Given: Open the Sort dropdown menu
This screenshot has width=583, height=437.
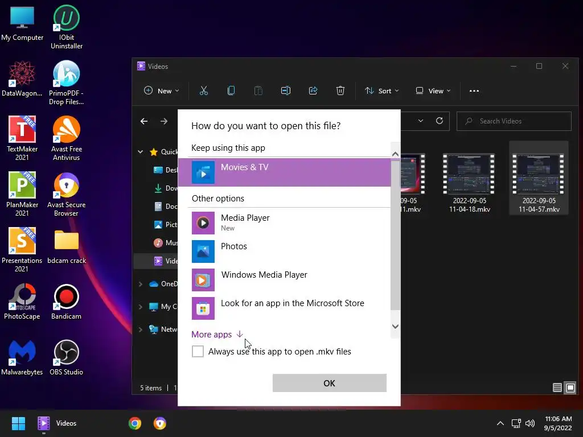Looking at the screenshot, I should pos(382,90).
